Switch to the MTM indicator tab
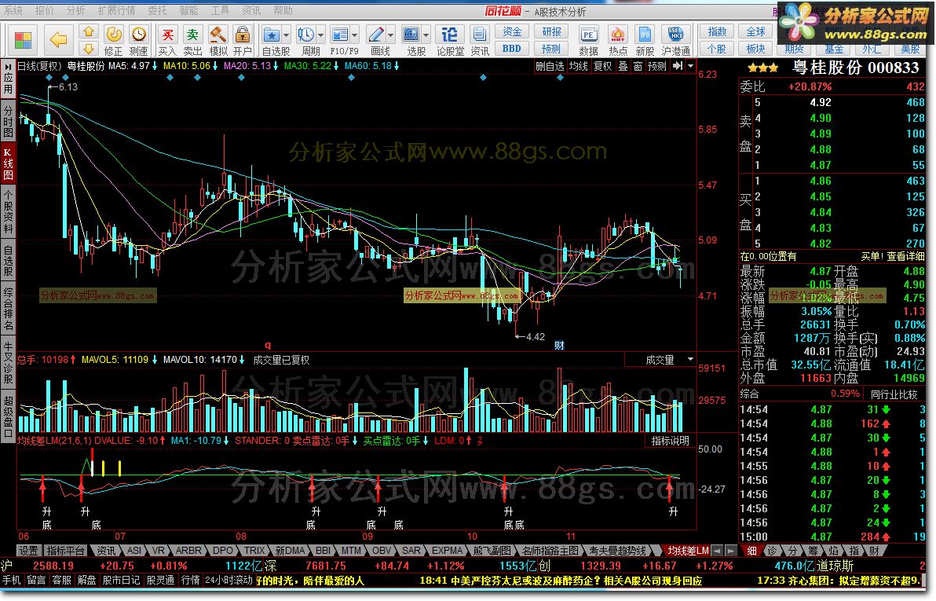The width and height of the screenshot is (936, 601). tap(351, 550)
